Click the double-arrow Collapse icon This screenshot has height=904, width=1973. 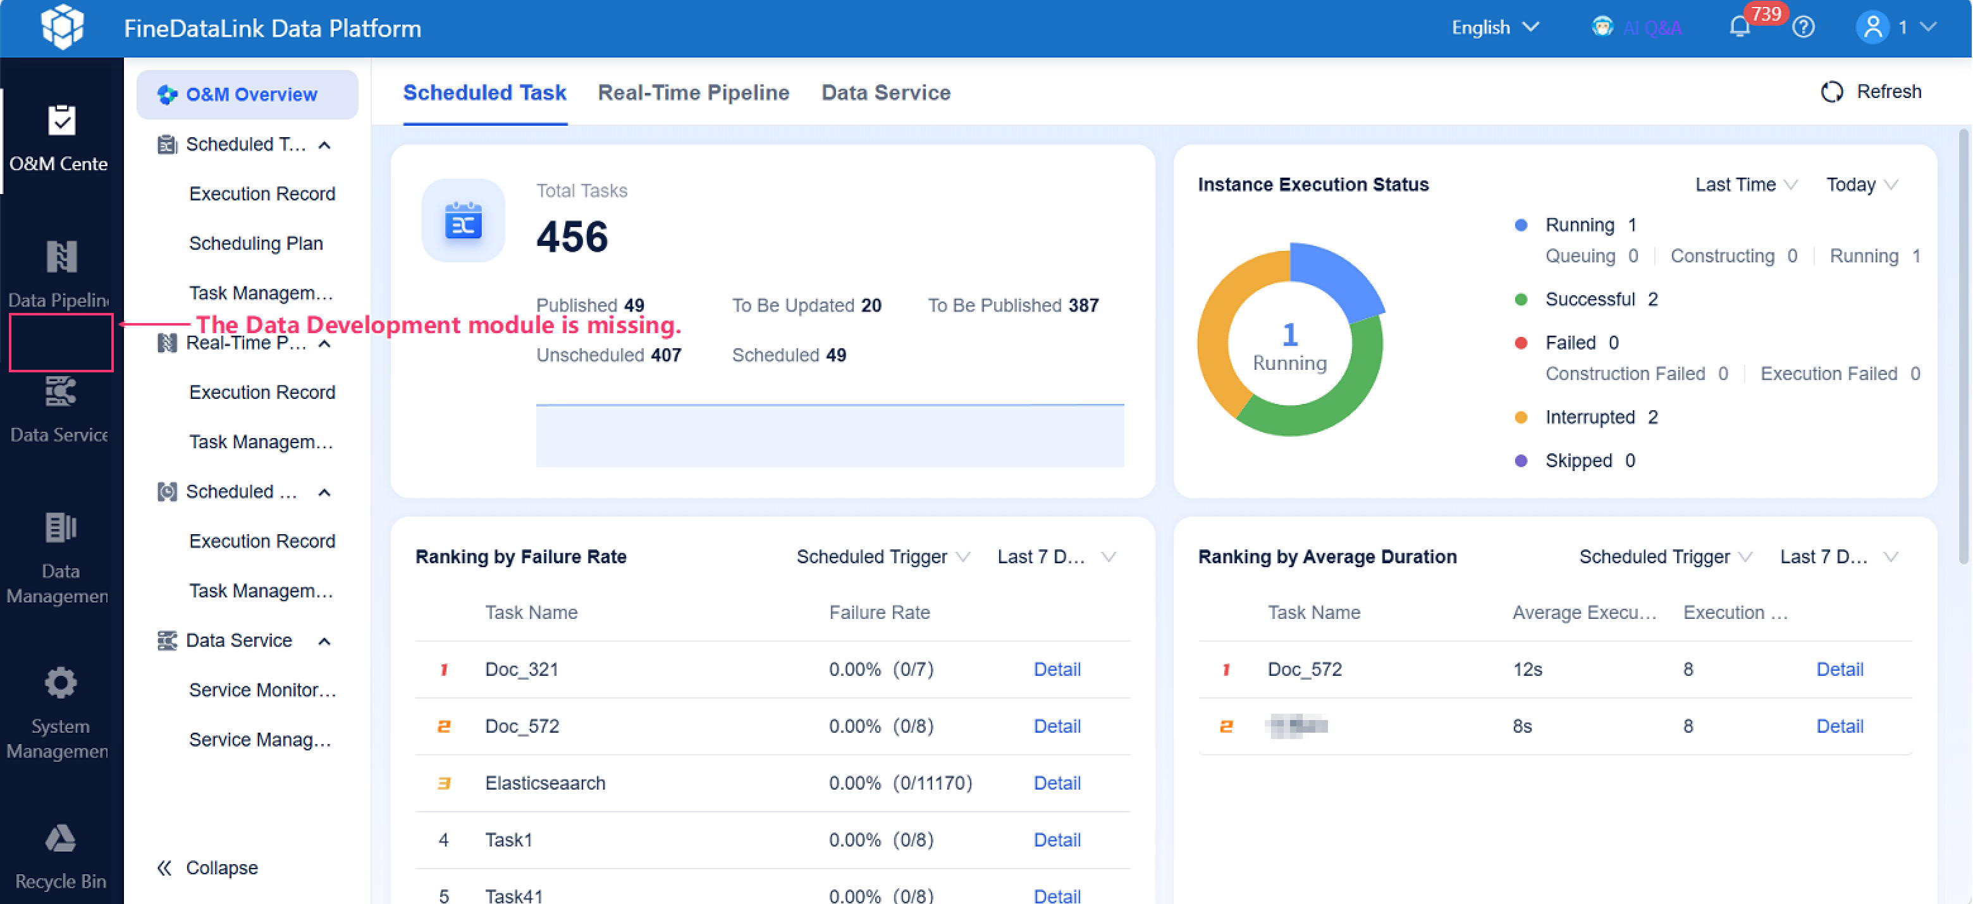coord(164,867)
